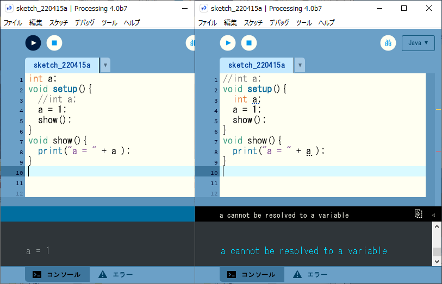Toggle the debugger in the right window
This screenshot has height=284, width=442.
tap(388, 43)
